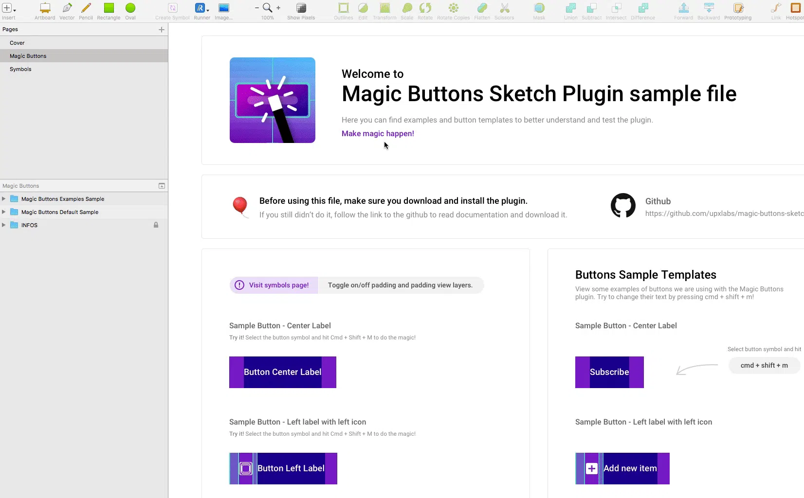The width and height of the screenshot is (804, 498).
Task: Click the cmd + shift + m pill
Action: pyautogui.click(x=764, y=365)
